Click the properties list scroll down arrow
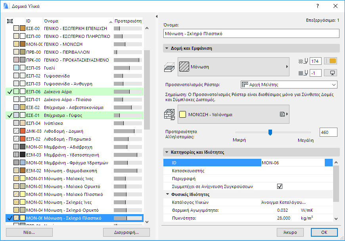345x241 pixels. [x=336, y=218]
